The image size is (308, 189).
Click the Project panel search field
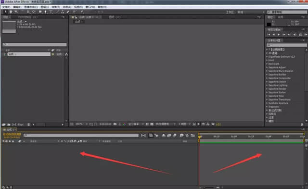point(35,45)
